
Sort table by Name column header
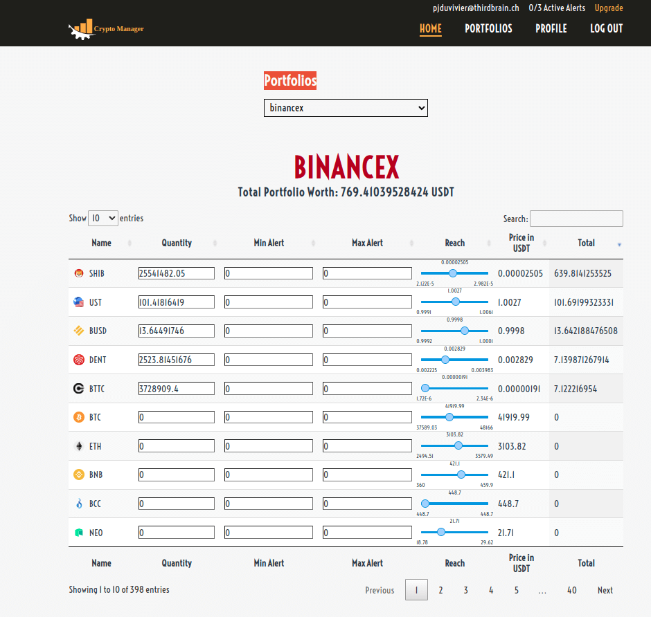pyautogui.click(x=101, y=243)
